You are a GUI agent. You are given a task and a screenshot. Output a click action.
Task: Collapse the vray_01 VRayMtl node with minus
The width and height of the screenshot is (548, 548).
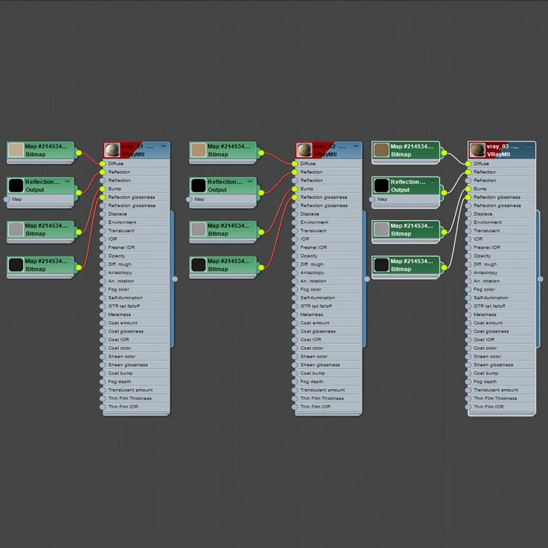point(163,146)
